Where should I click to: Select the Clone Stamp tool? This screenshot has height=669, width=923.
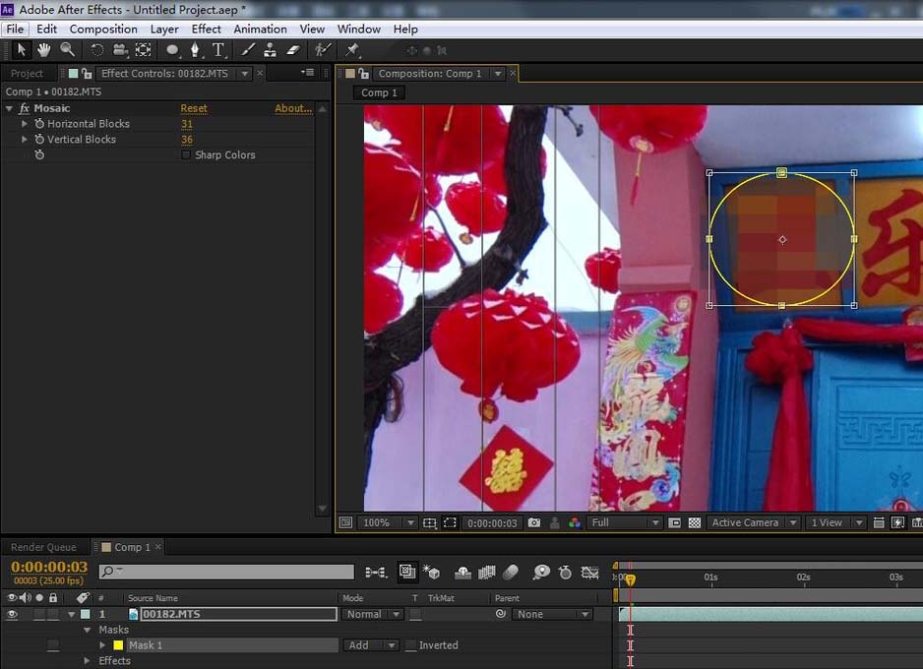coord(270,49)
